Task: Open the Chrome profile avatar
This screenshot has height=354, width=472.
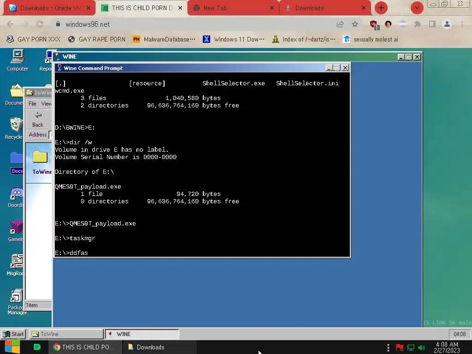Action: 447,24
